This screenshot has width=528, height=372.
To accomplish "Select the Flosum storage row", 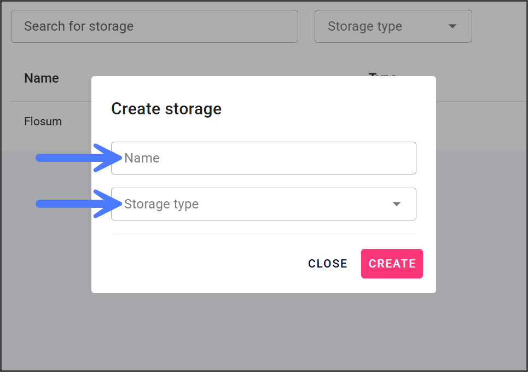I will 43,121.
